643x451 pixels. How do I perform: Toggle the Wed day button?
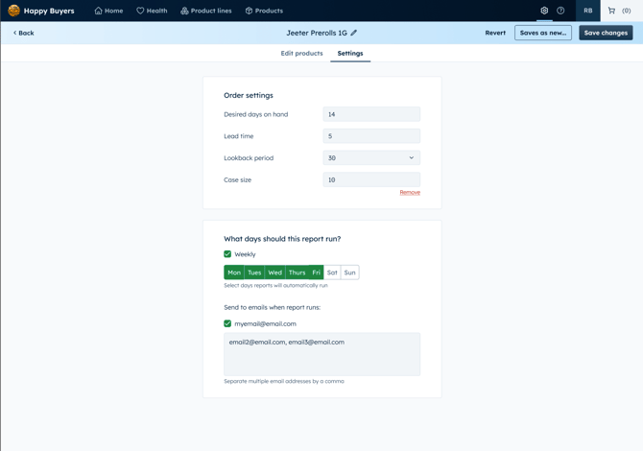pyautogui.click(x=274, y=273)
